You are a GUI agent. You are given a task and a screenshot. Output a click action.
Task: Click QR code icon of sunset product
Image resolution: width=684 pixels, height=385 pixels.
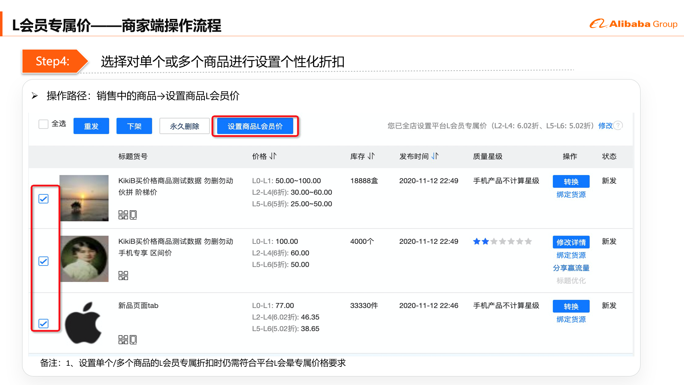point(123,215)
